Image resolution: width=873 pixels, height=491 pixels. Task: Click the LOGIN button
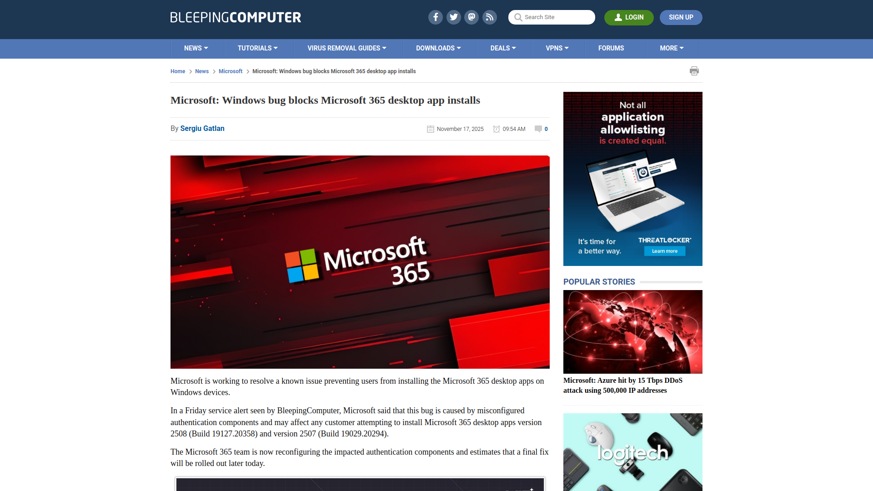pyautogui.click(x=629, y=17)
